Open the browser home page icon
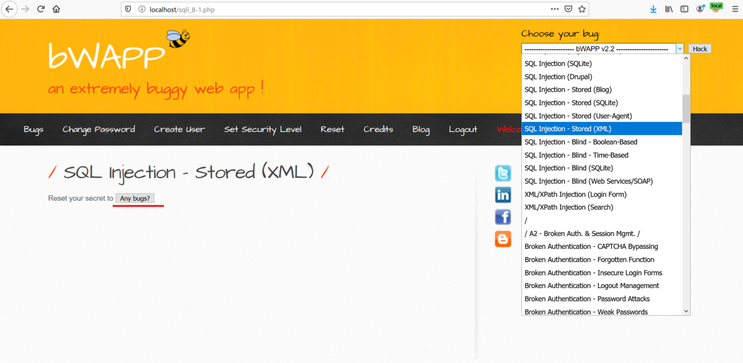 tap(56, 9)
